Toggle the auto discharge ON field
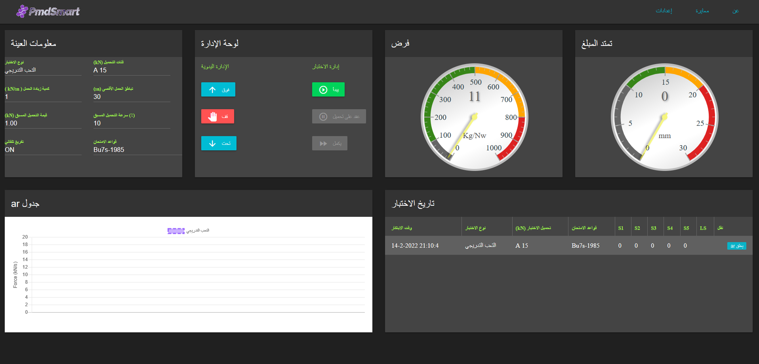Viewport: 759px width, 364px height. pyautogui.click(x=43, y=150)
